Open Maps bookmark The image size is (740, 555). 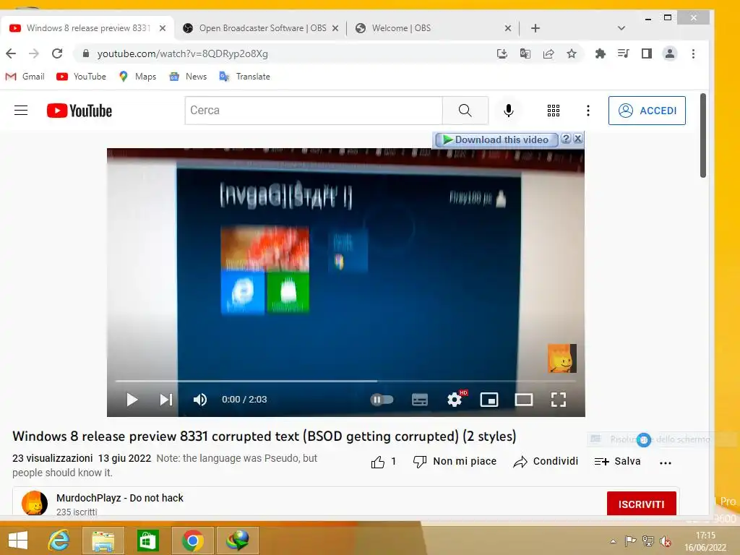[x=137, y=77]
